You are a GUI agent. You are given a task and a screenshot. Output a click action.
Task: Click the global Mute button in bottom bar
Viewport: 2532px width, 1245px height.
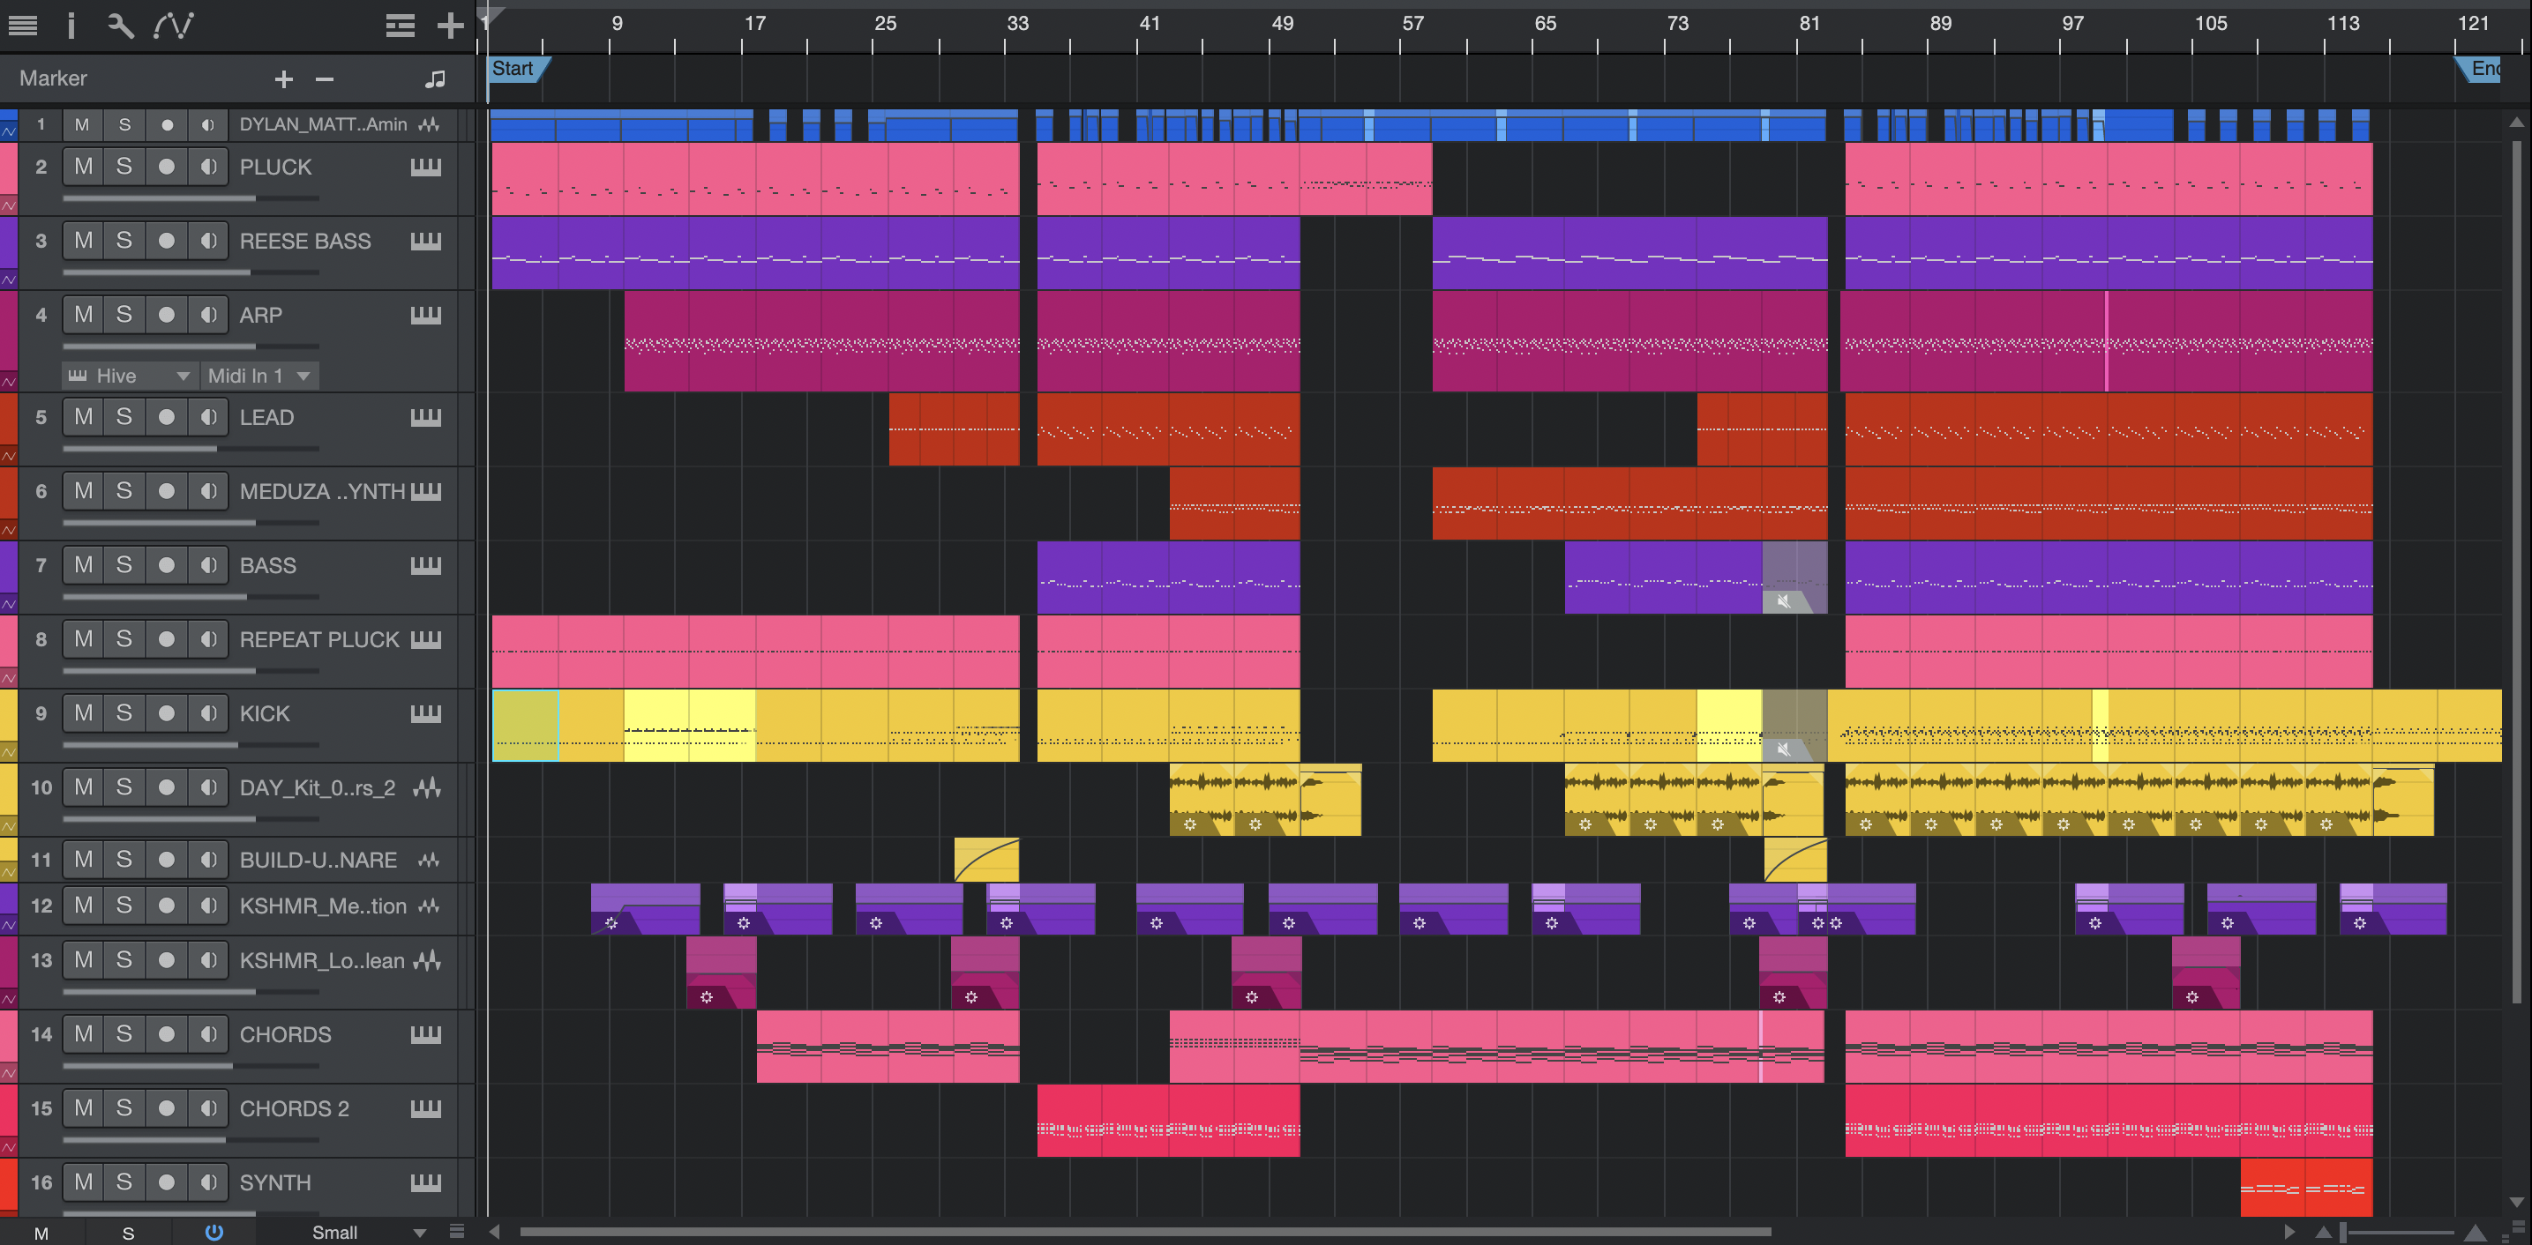coord(41,1233)
